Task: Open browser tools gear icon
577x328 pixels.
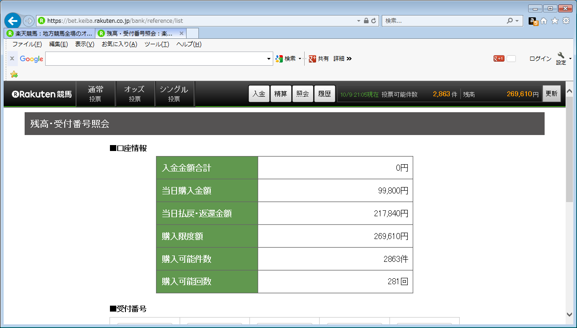Action: coord(566,21)
